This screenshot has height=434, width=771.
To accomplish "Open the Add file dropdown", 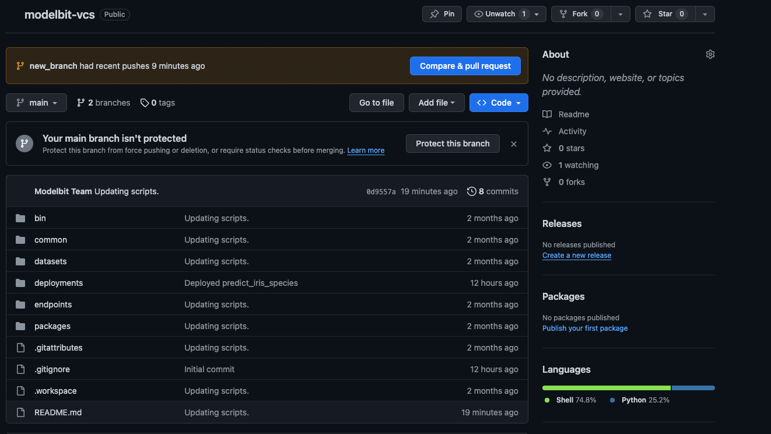I will 436,103.
